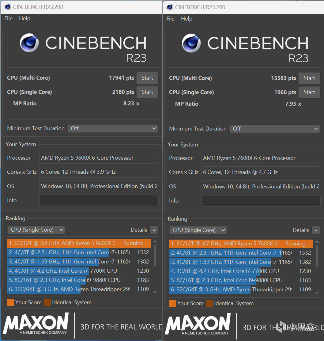Click Cores field showing 3.9 GHz

point(98,172)
